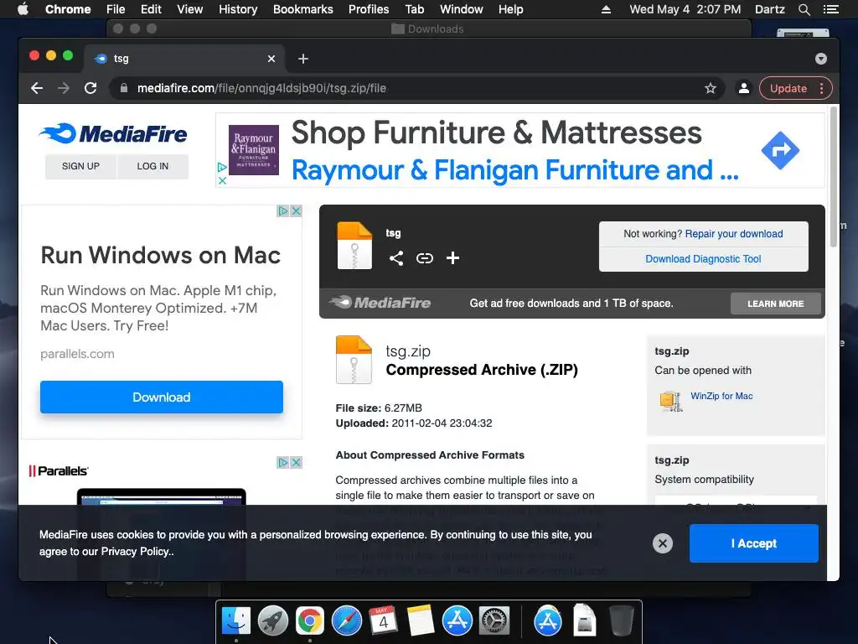Click the LOG IN button

tap(152, 167)
